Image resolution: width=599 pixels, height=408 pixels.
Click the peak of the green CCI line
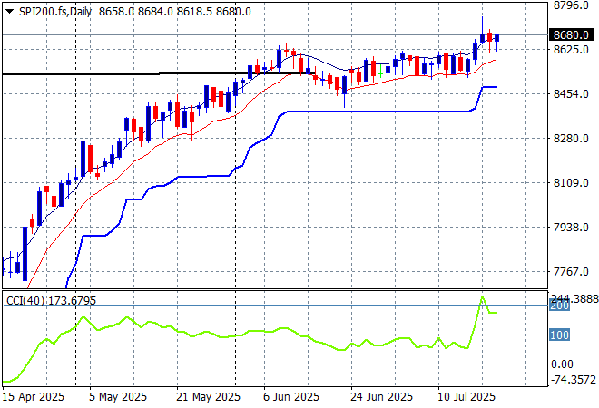point(482,296)
